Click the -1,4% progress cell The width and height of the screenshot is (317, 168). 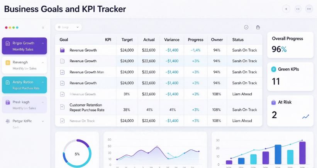coord(195,50)
